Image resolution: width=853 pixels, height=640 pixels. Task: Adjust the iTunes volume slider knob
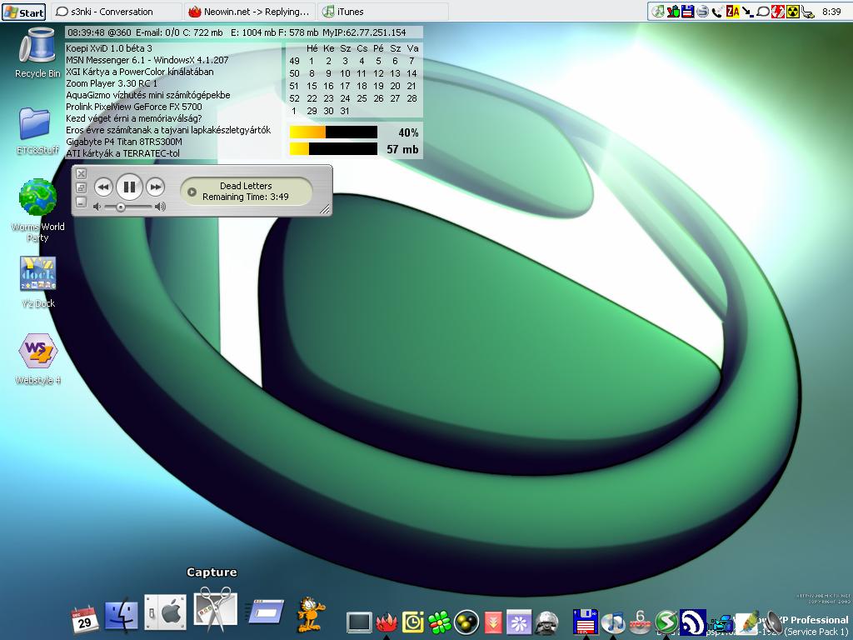point(121,207)
